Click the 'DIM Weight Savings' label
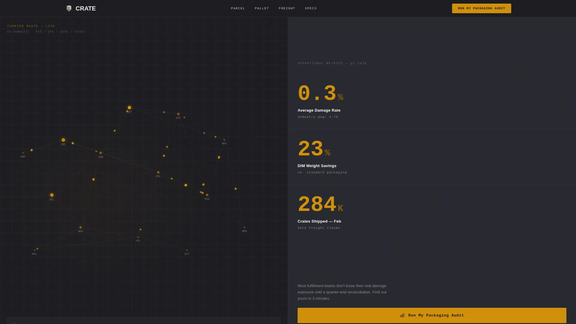This screenshot has width=576, height=324. (317, 166)
